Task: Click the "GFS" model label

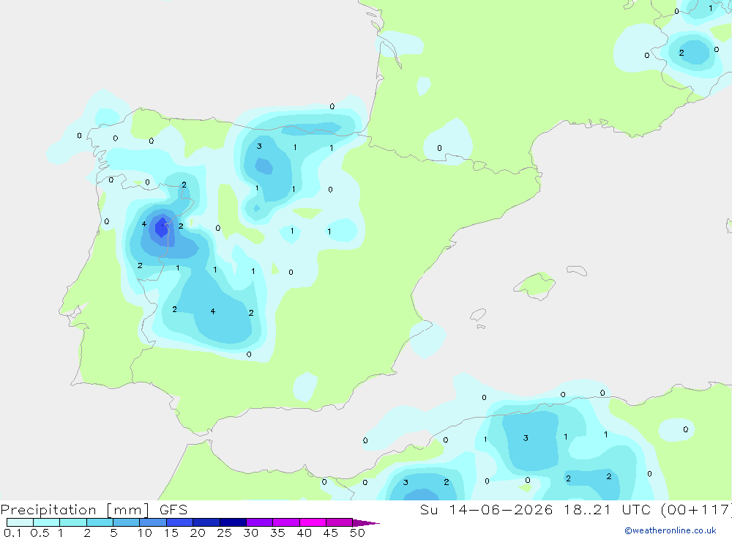Action: 173,509
